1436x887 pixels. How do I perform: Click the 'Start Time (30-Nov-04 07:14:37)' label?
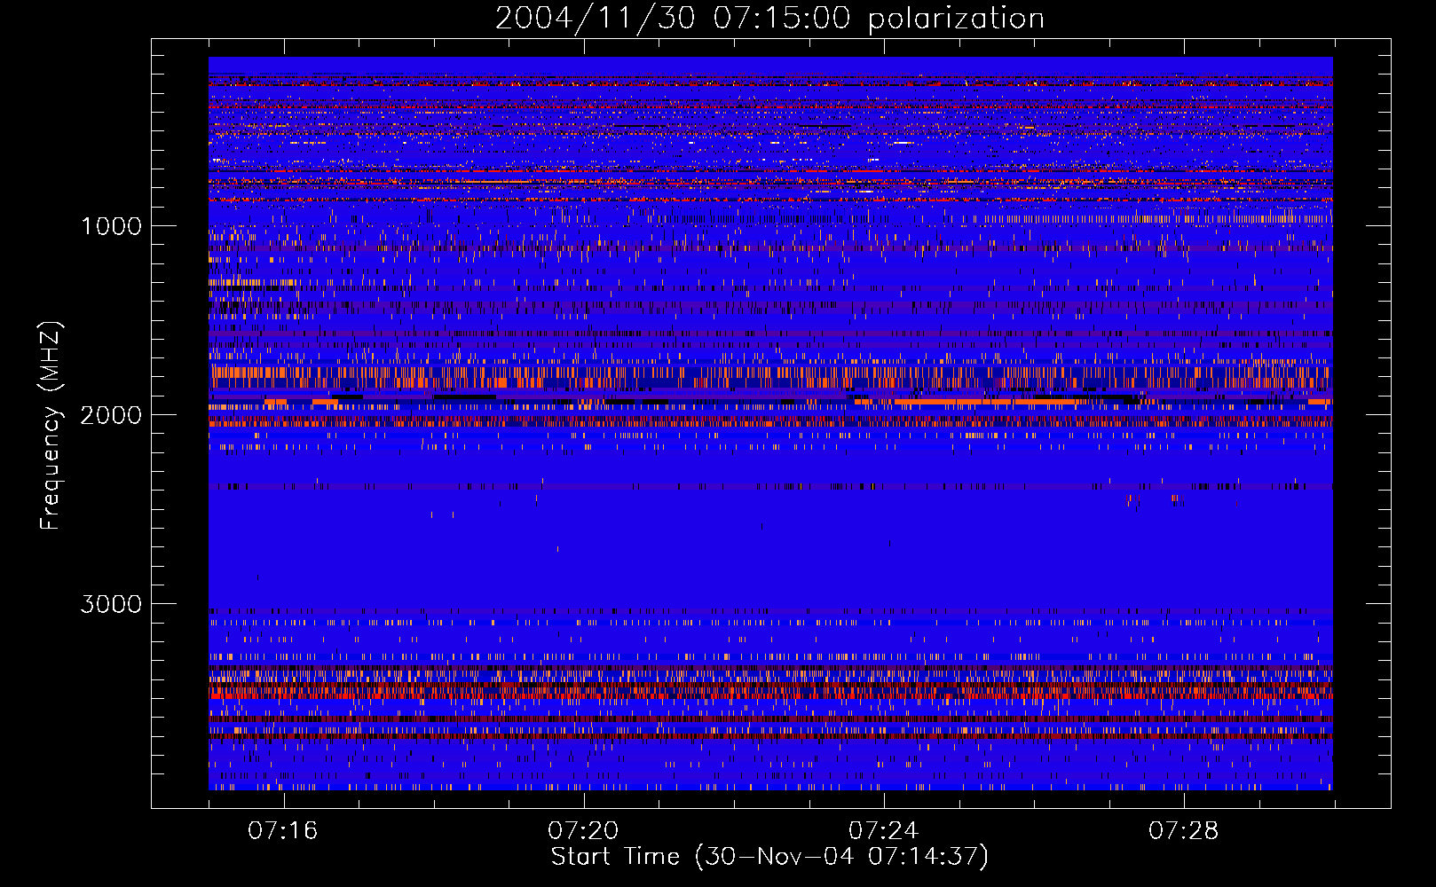[769, 857]
